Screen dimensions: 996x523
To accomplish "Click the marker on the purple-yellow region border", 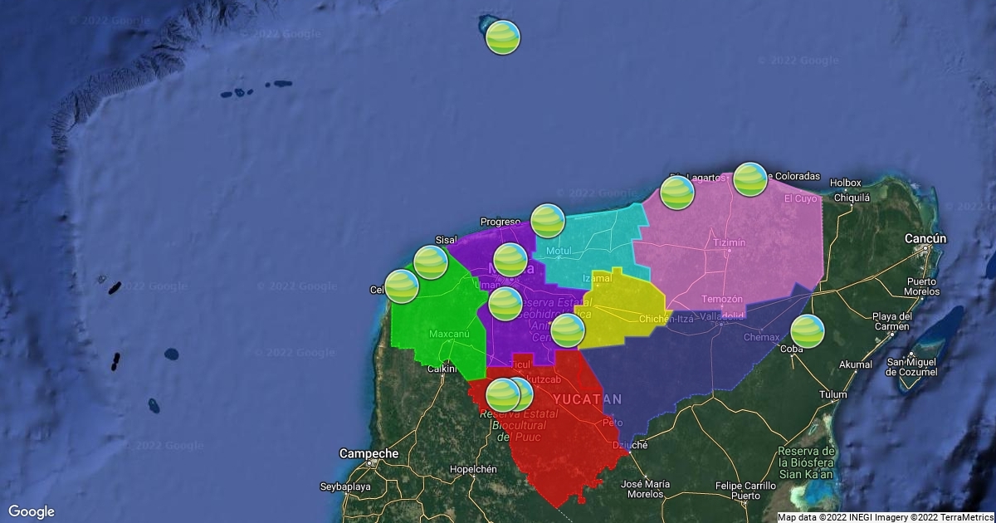I will click(568, 330).
